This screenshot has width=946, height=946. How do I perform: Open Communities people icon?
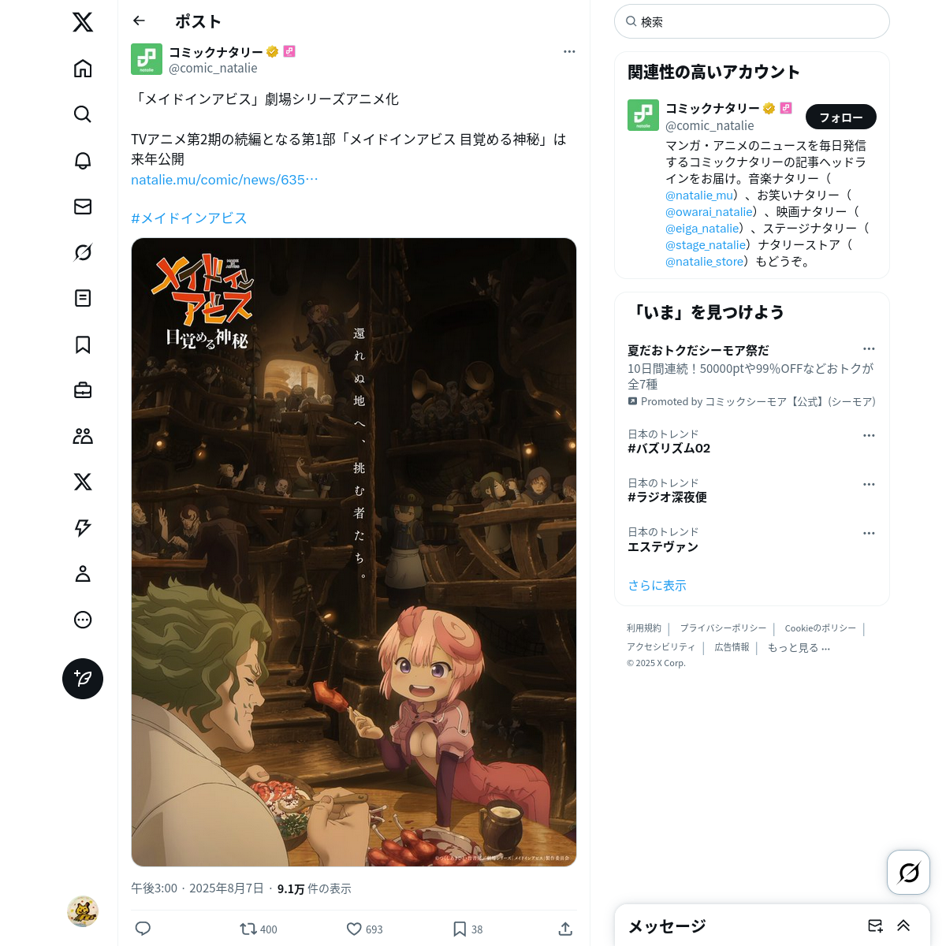pyautogui.click(x=83, y=436)
